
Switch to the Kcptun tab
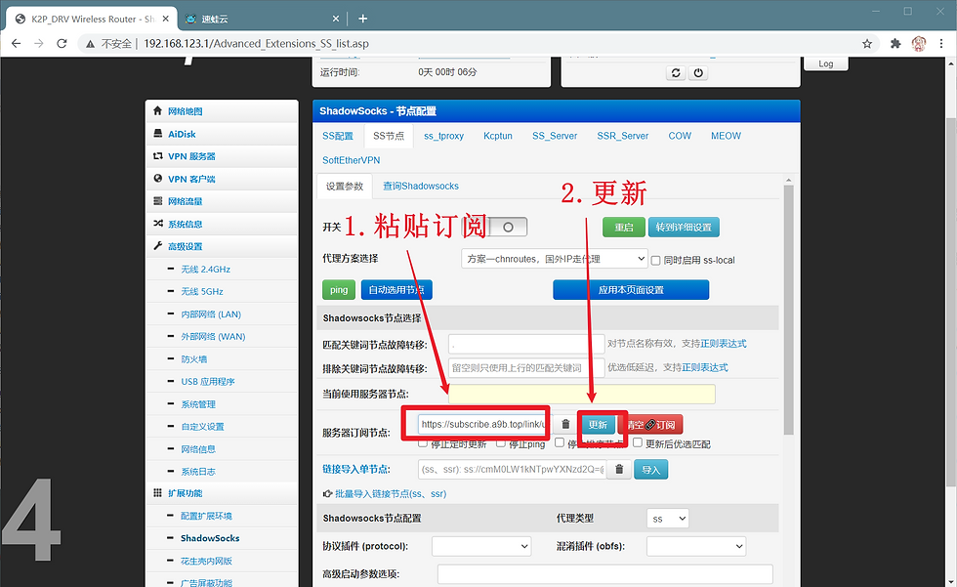pyautogui.click(x=498, y=136)
